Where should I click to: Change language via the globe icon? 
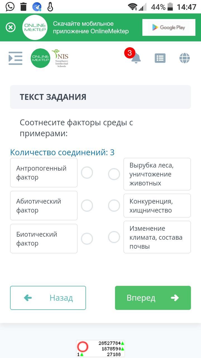click(x=185, y=58)
